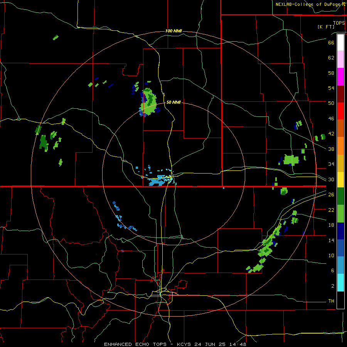The width and height of the screenshot is (347, 347).
Task: Click the legend value "58"
Action: point(331,73)
